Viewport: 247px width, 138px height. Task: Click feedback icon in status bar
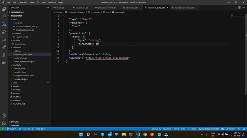click(x=239, y=129)
